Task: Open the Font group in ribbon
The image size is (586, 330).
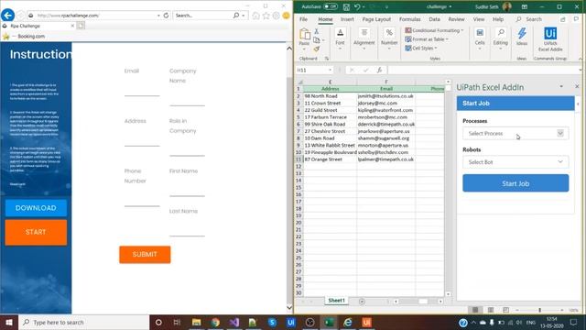Action: click(340, 38)
